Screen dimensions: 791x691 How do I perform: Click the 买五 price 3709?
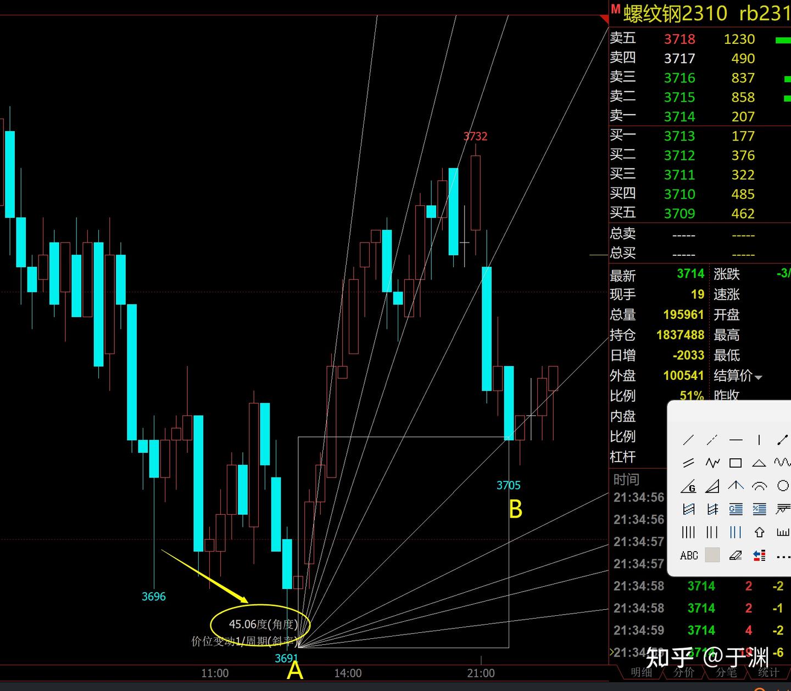679,214
